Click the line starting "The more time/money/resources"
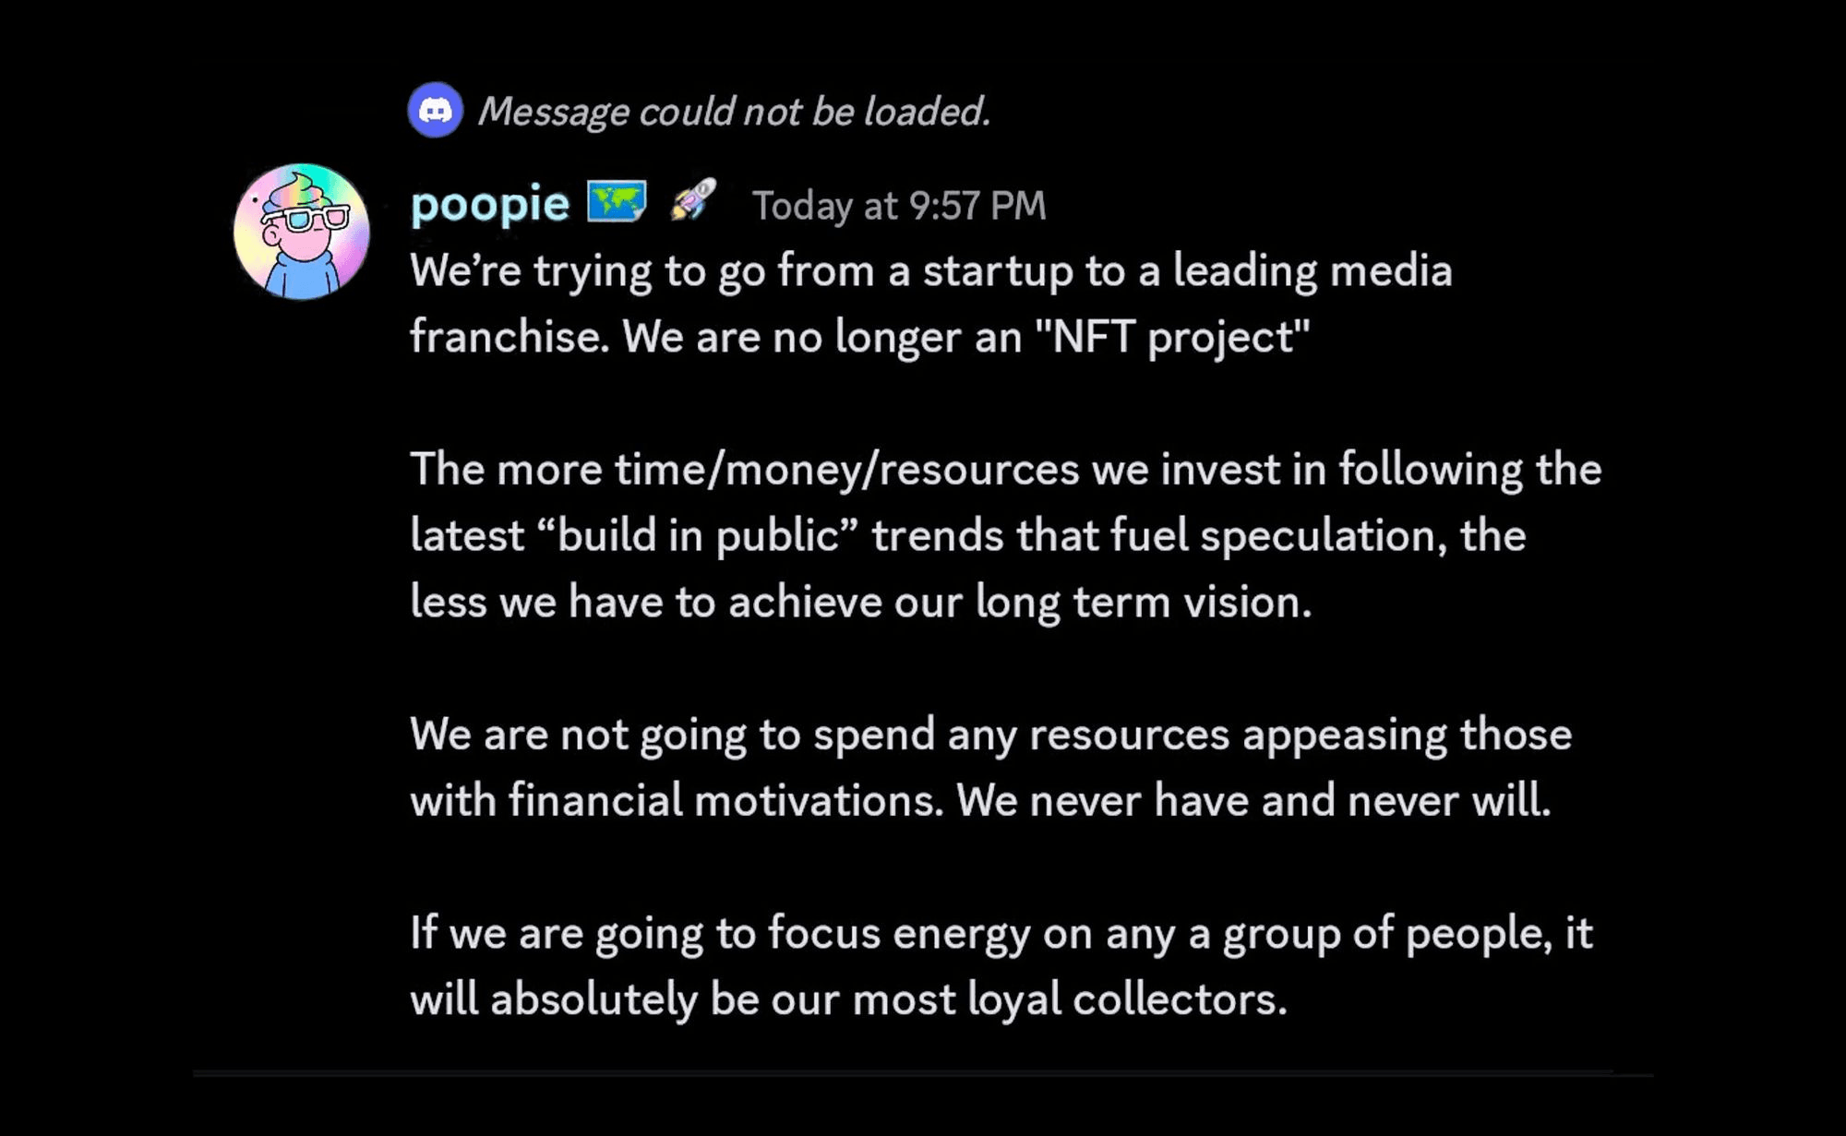Viewport: 1846px width, 1136px height. pos(1006,470)
